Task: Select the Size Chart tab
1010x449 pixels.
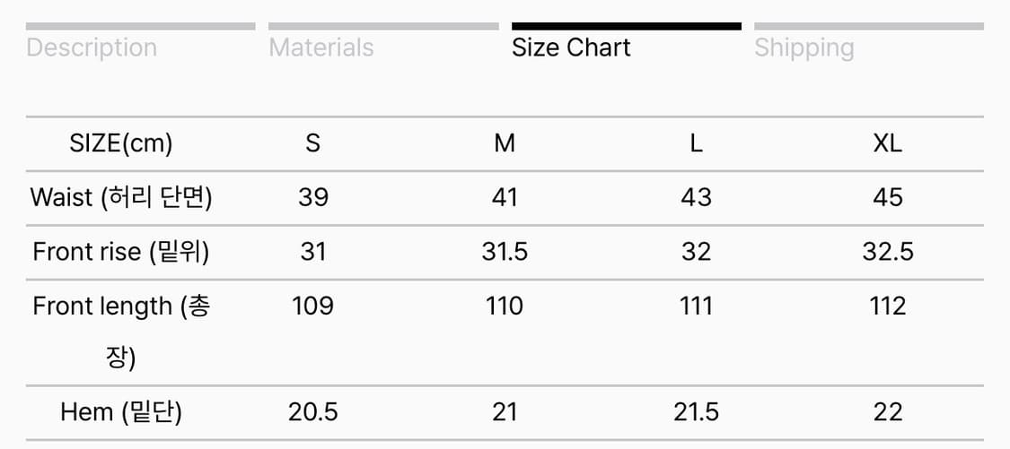Action: (571, 47)
